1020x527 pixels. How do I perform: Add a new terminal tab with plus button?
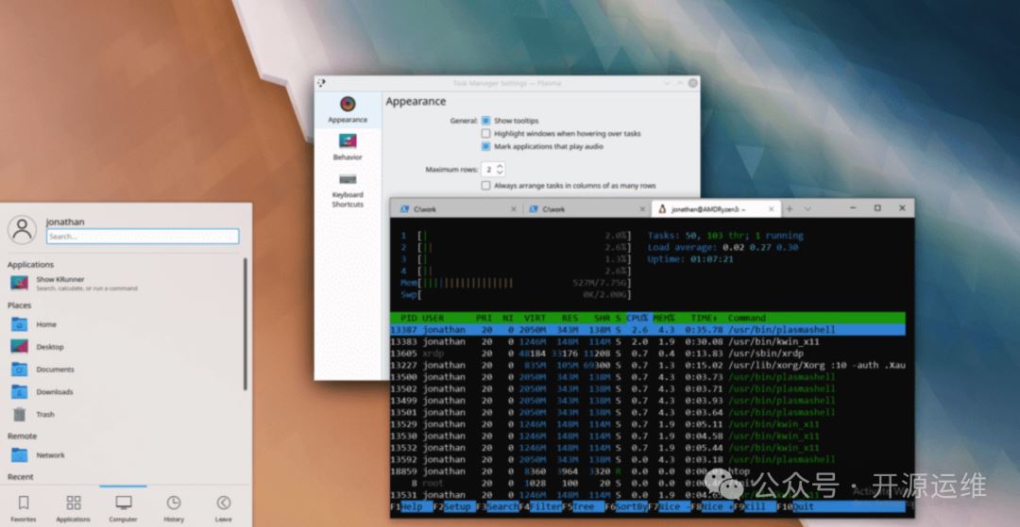790,208
